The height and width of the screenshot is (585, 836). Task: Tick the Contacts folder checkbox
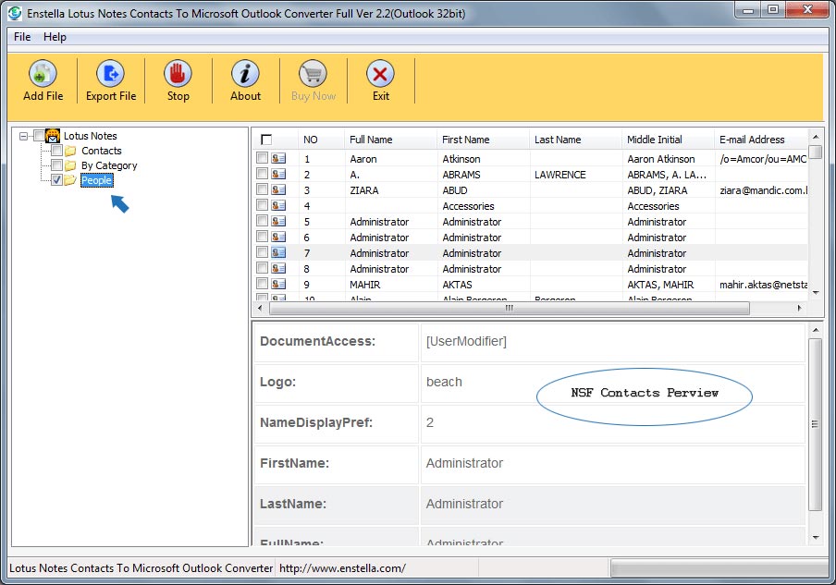(x=57, y=151)
